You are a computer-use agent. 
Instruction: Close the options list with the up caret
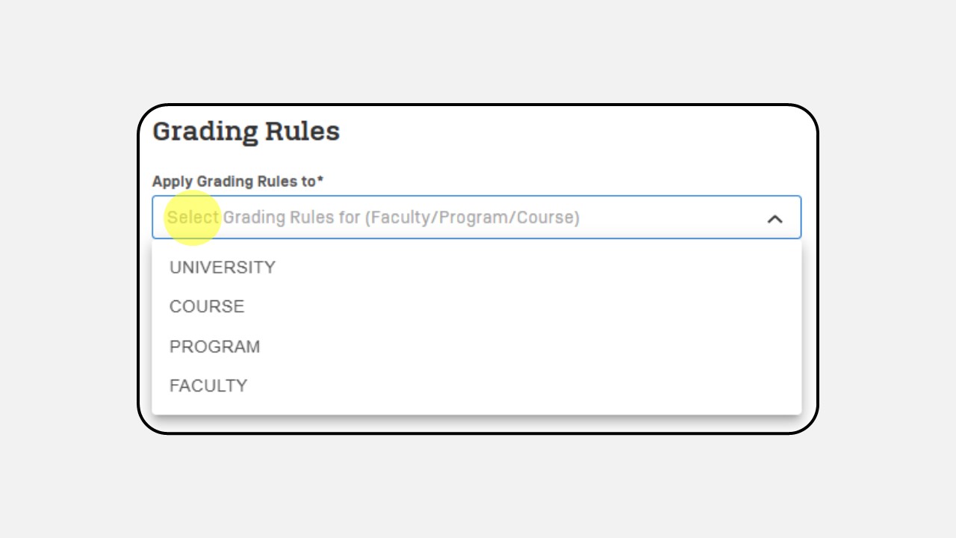click(775, 219)
